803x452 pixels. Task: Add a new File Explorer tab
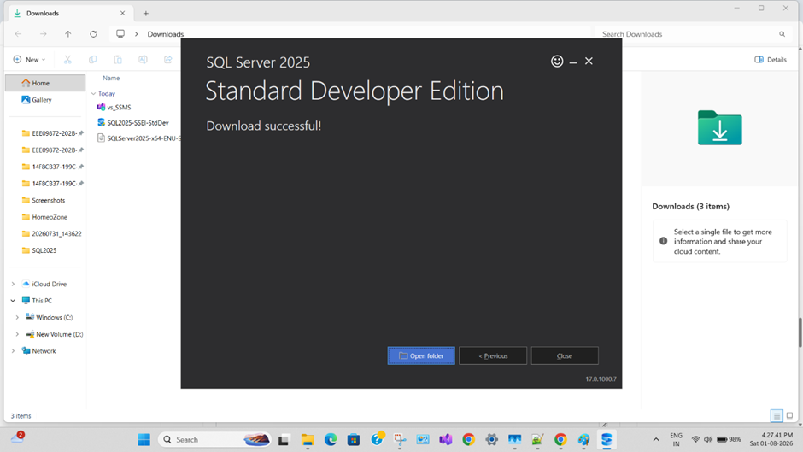pyautogui.click(x=146, y=14)
